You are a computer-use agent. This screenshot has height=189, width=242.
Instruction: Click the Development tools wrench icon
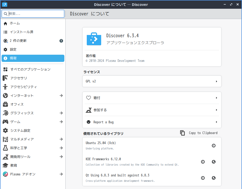5,157
